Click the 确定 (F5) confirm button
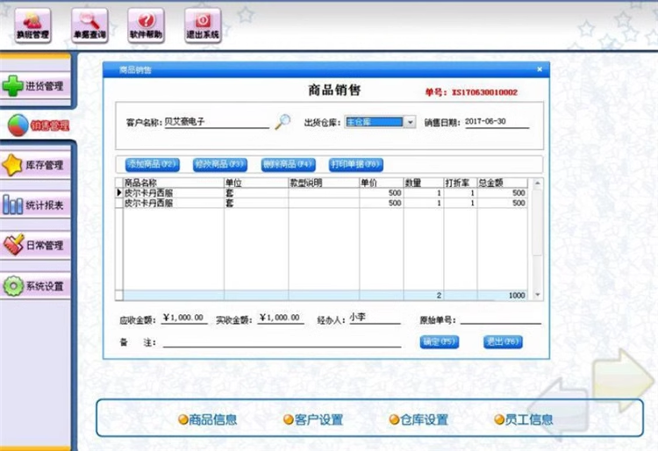 [440, 342]
